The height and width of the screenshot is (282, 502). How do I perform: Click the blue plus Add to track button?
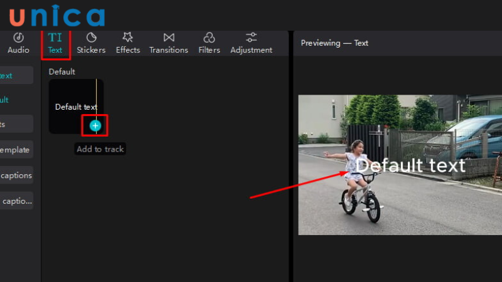95,126
